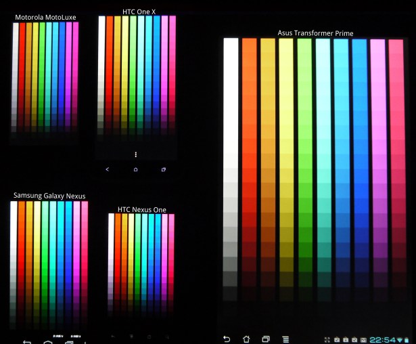Click the 'Motorola MotoLuxe' label
This screenshot has width=416, height=344.
45,17
